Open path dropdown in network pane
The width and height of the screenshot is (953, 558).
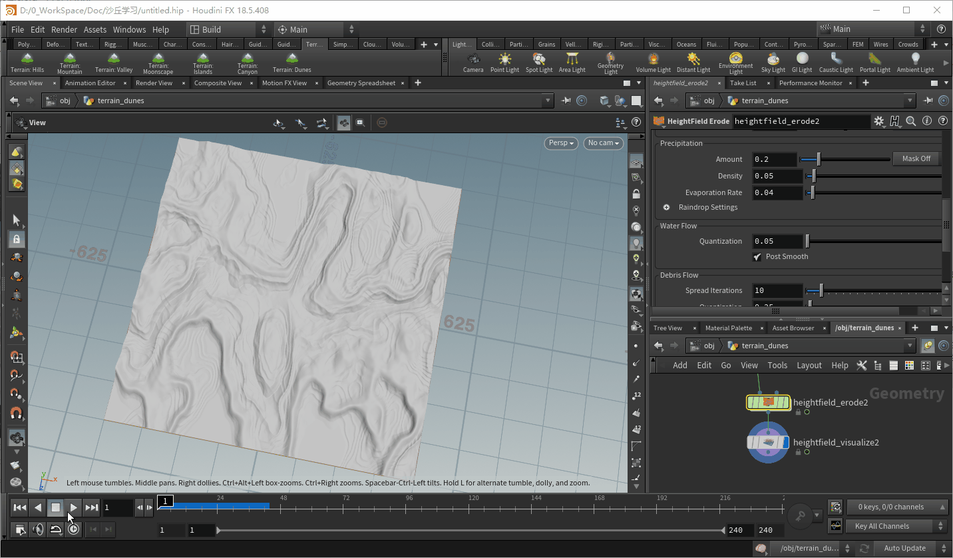910,346
